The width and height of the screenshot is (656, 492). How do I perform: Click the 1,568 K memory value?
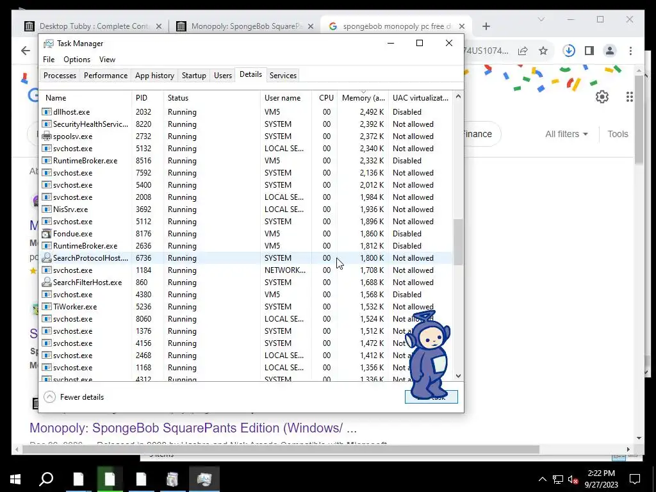(372, 294)
